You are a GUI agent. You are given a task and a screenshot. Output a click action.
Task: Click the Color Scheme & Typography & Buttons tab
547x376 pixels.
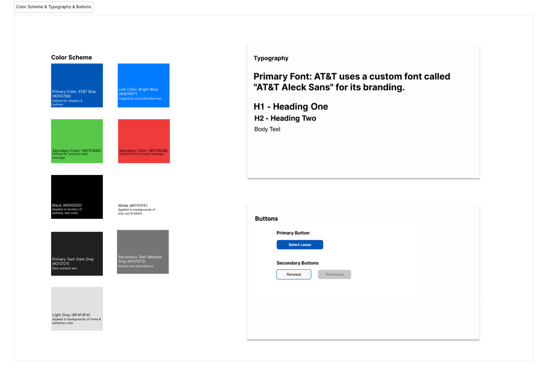[53, 7]
